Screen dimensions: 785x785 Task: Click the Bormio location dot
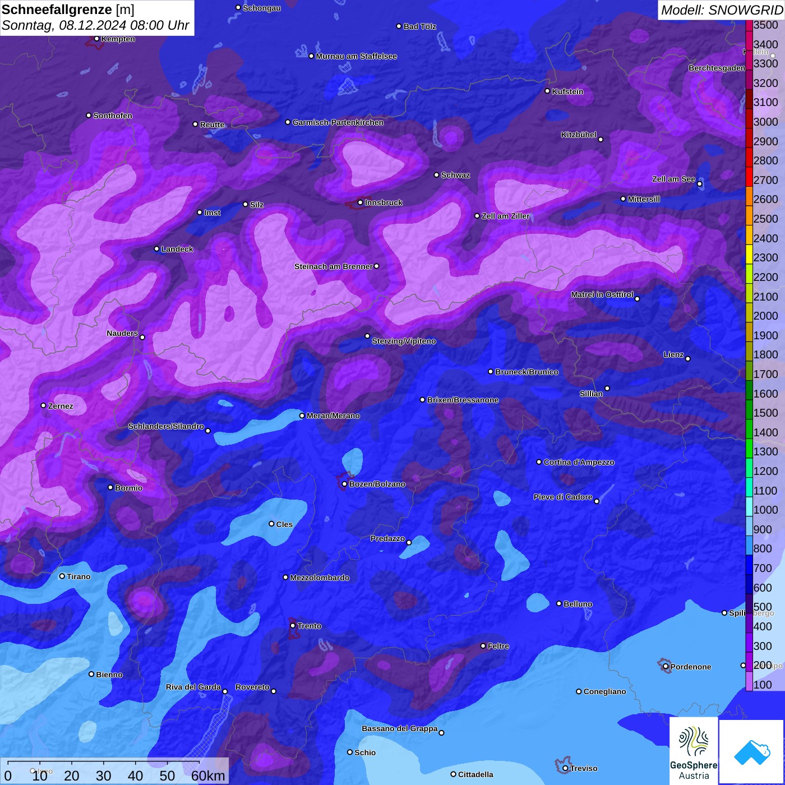pyautogui.click(x=110, y=487)
